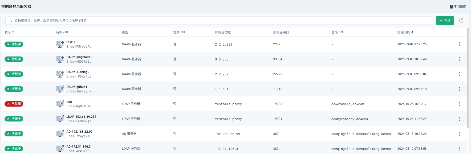471x154 pixels.
Task: Select server address 3.3.3.3
Action: coord(222,59)
